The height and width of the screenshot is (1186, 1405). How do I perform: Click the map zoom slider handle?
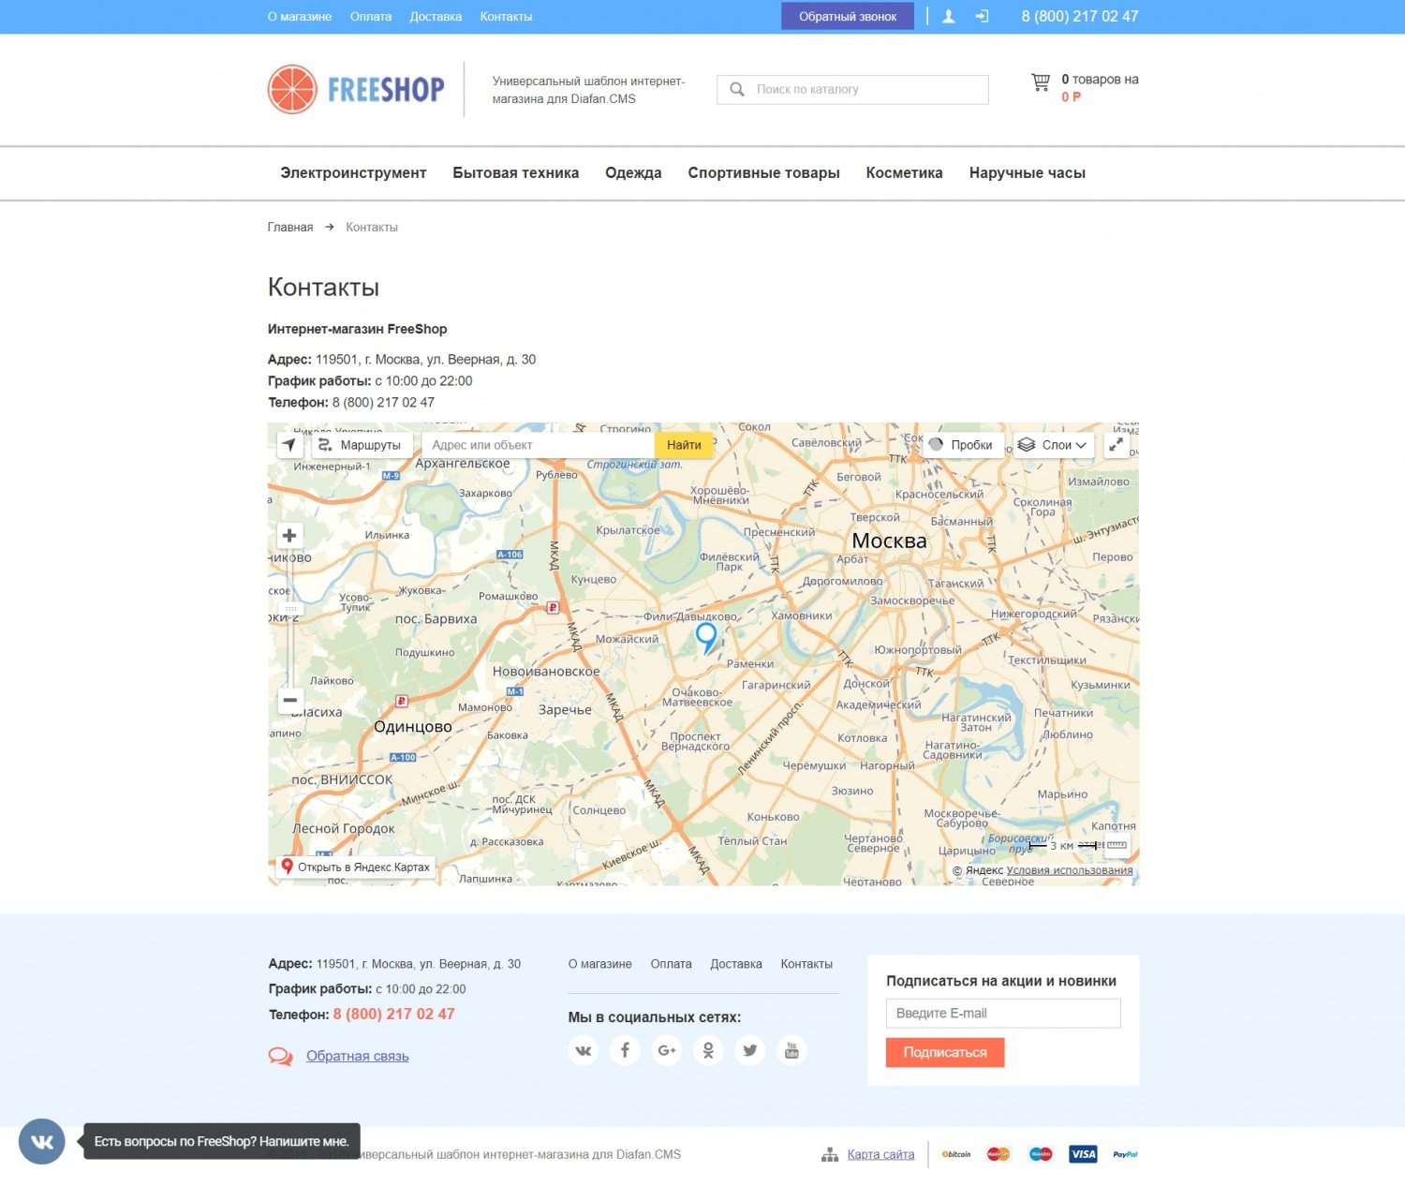(x=290, y=608)
